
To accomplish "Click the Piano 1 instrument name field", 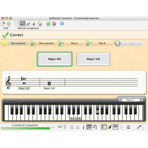I will tap(131, 100).
